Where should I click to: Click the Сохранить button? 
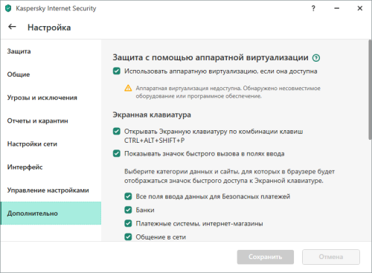[266, 257]
